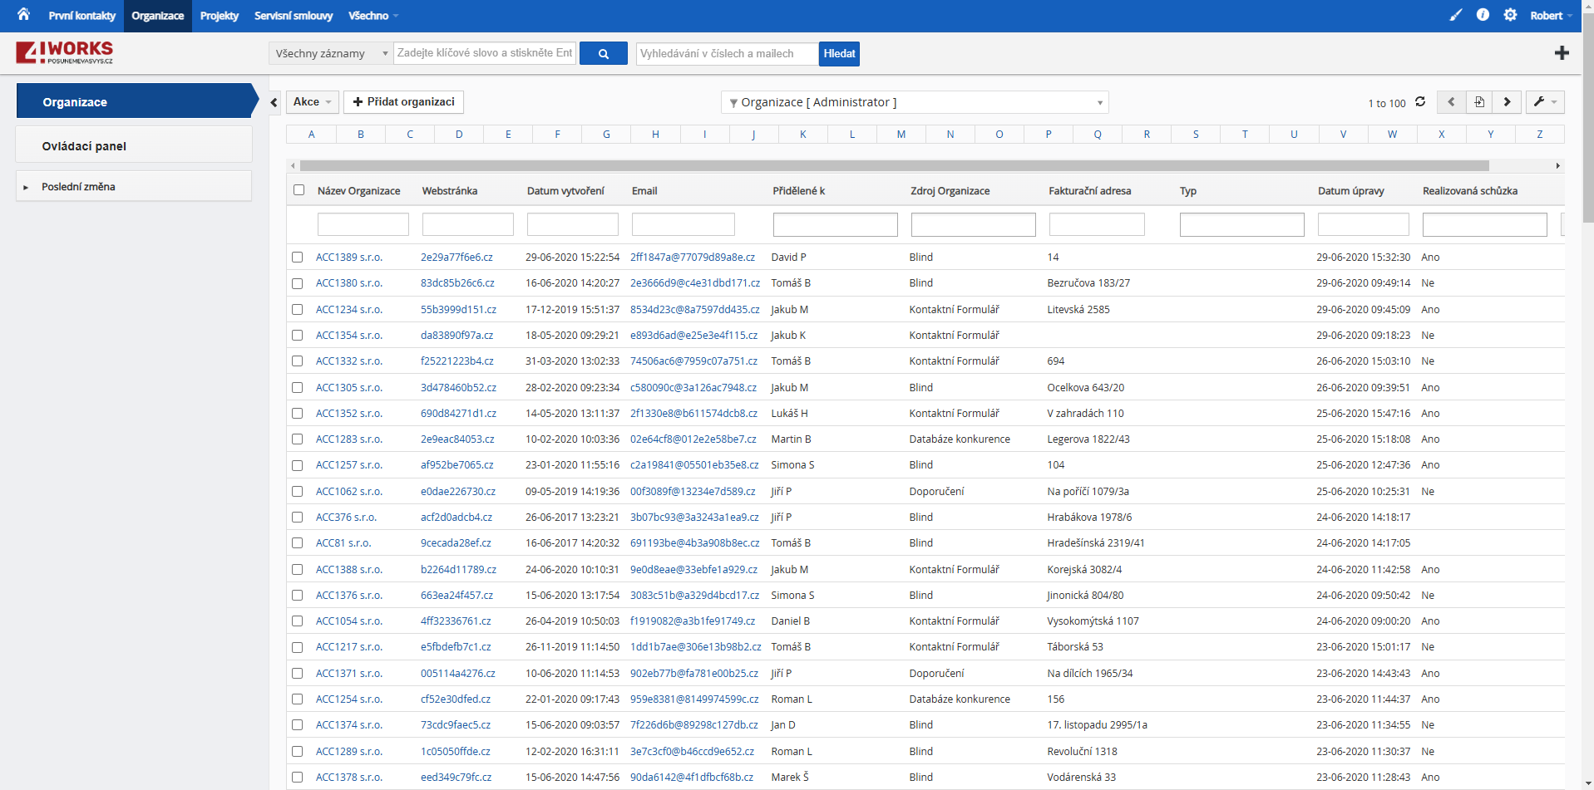This screenshot has width=1594, height=790.
Task: Sort by Zdroj Organizace column header
Action: 950,191
